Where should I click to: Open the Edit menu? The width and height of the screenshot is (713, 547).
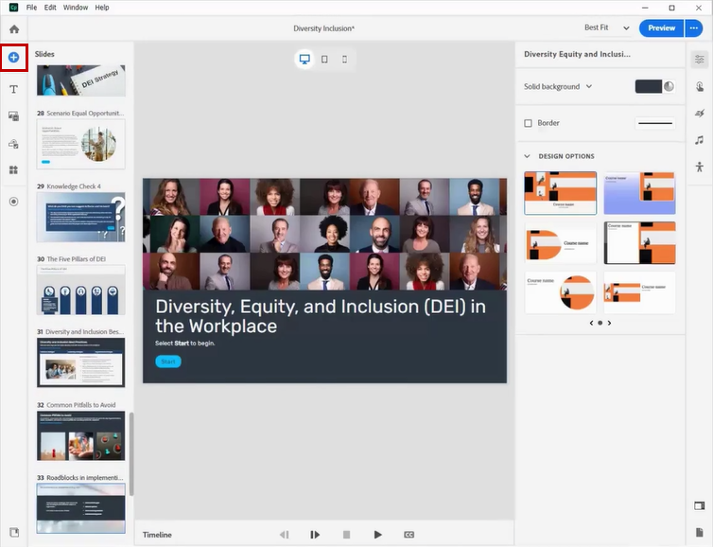coord(50,8)
